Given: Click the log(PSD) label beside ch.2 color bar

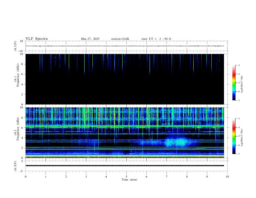Looking at the screenshot, I should coord(242,137).
